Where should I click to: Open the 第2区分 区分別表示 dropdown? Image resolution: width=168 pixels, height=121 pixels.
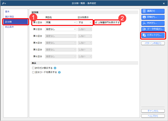point(85,29)
